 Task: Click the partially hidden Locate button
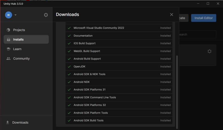[184, 18]
